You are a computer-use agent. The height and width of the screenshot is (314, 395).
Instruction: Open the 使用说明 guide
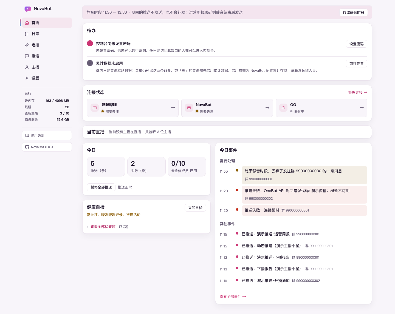tap(47, 135)
